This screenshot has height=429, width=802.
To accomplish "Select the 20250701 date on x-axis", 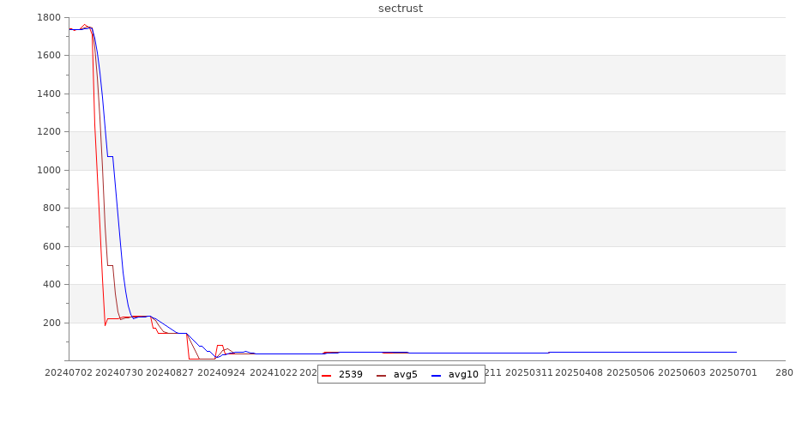I will tap(734, 372).
